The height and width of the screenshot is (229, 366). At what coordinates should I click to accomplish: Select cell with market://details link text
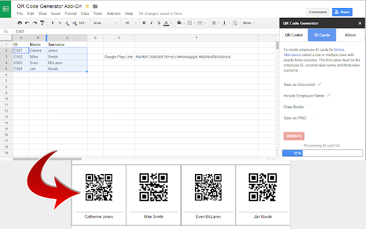click(x=196, y=57)
